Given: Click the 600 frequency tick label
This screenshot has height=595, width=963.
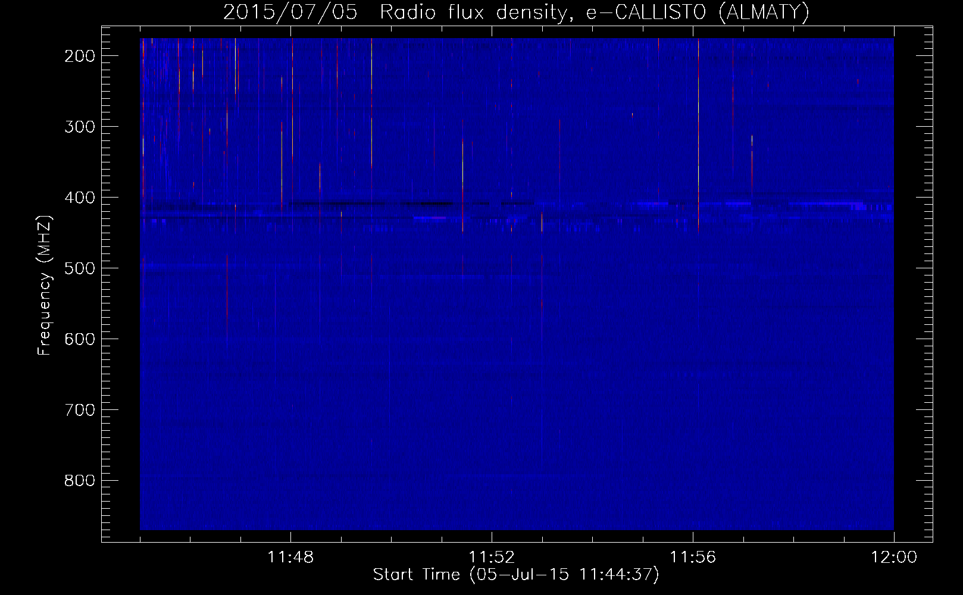Looking at the screenshot, I should pyautogui.click(x=79, y=339).
